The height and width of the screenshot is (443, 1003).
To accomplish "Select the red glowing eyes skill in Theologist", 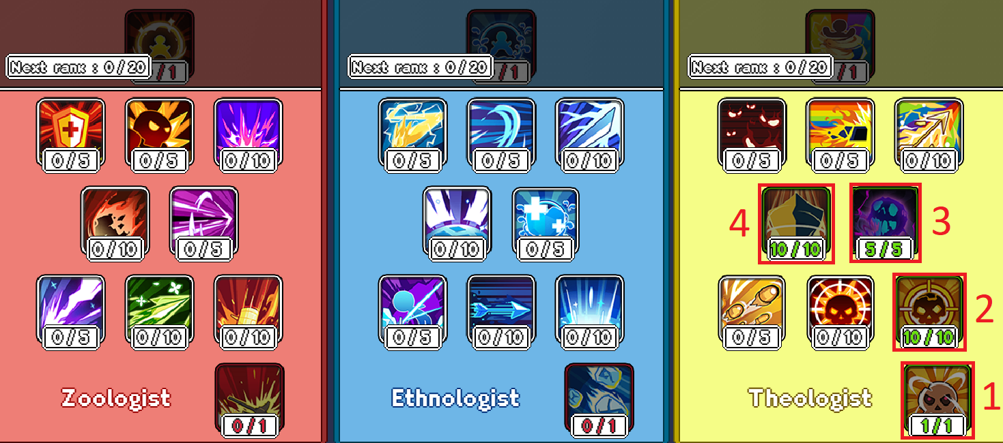I will click(751, 132).
